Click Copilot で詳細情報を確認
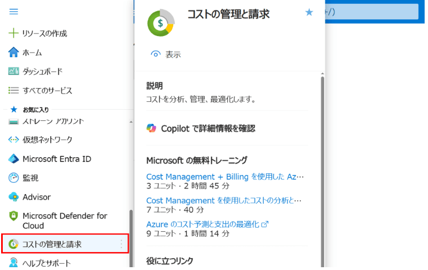Viewport: 428px width, 270px height. (201, 128)
